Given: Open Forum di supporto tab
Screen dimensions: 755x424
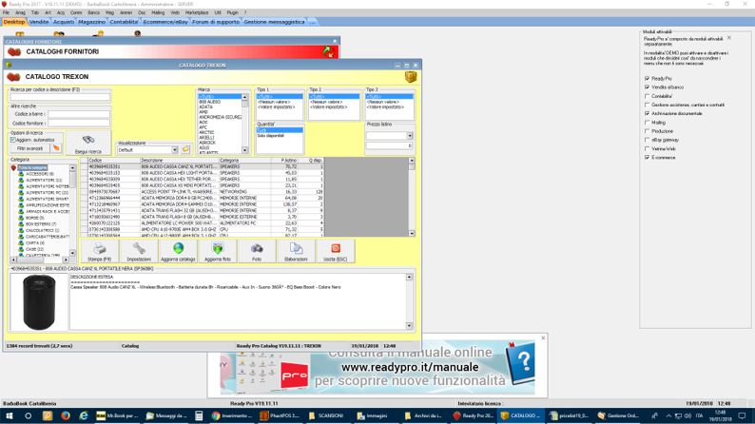Looking at the screenshot, I should click(x=215, y=22).
